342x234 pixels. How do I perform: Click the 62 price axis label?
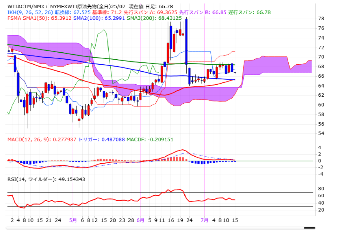click(x=321, y=95)
